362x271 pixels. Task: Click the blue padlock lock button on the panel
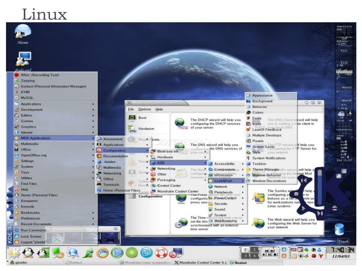284,249
